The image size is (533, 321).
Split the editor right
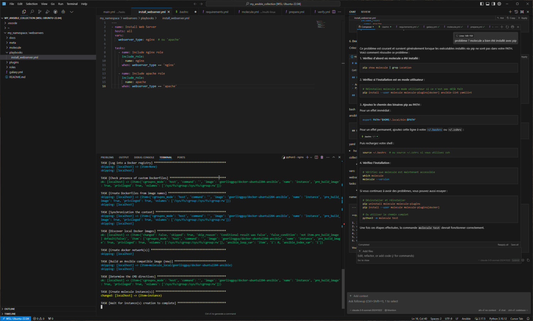tap(334, 12)
